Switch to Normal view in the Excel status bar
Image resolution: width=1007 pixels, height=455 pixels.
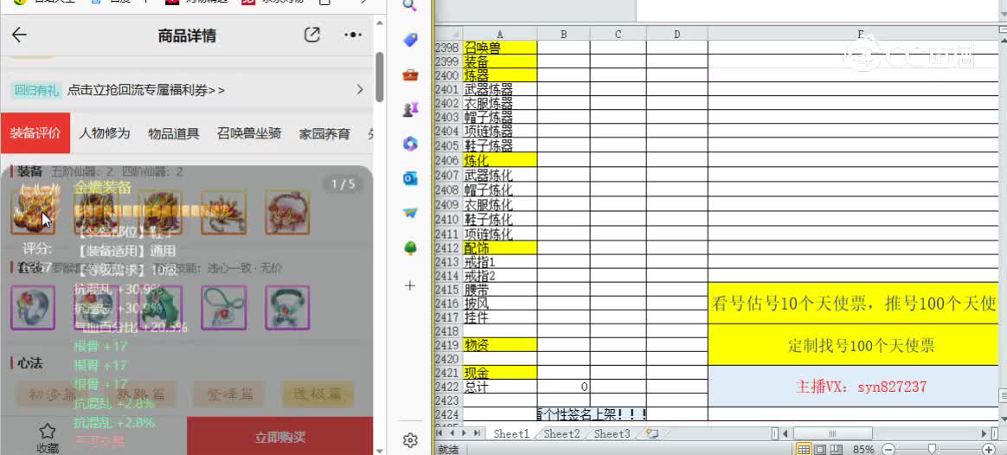[804, 449]
